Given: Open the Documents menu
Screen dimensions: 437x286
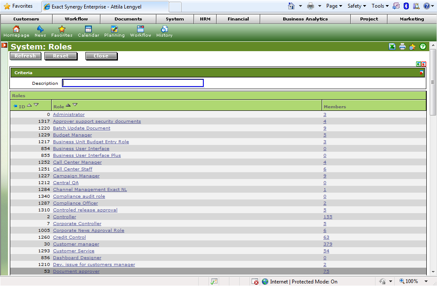Looking at the screenshot, I should [x=128, y=19].
